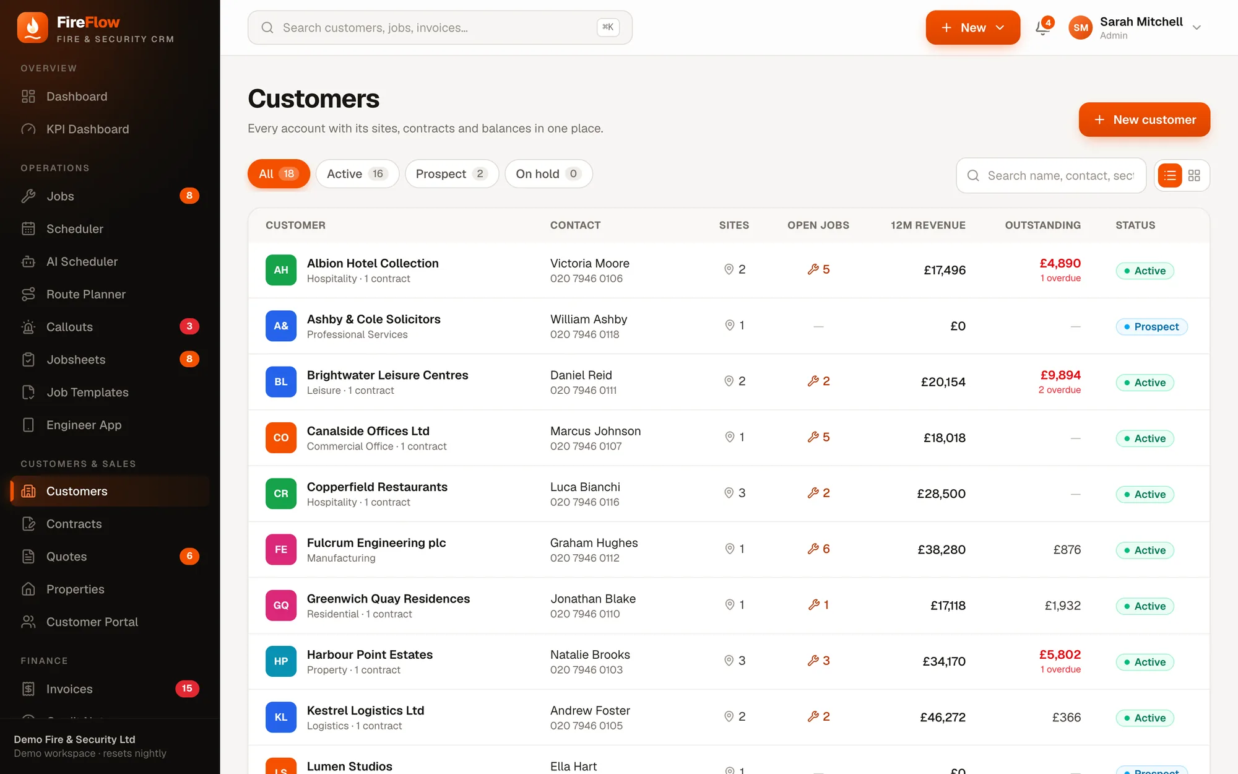This screenshot has height=774, width=1238.
Task: Open AI Scheduler
Action: coord(110,261)
